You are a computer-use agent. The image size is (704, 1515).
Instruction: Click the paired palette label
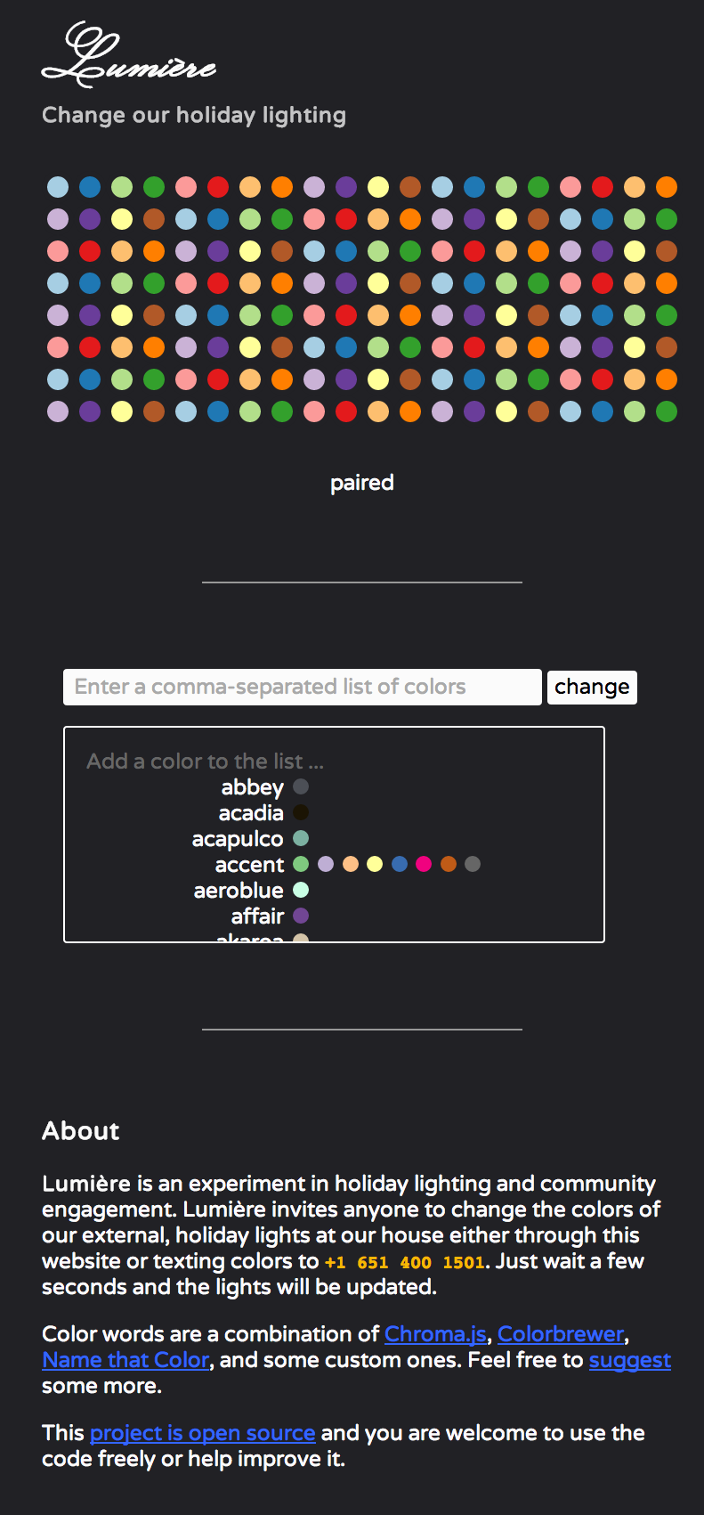point(362,483)
